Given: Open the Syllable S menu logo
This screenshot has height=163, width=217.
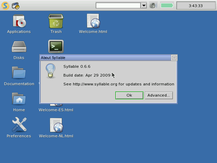Looking at the screenshot, I should (x=5, y=6).
